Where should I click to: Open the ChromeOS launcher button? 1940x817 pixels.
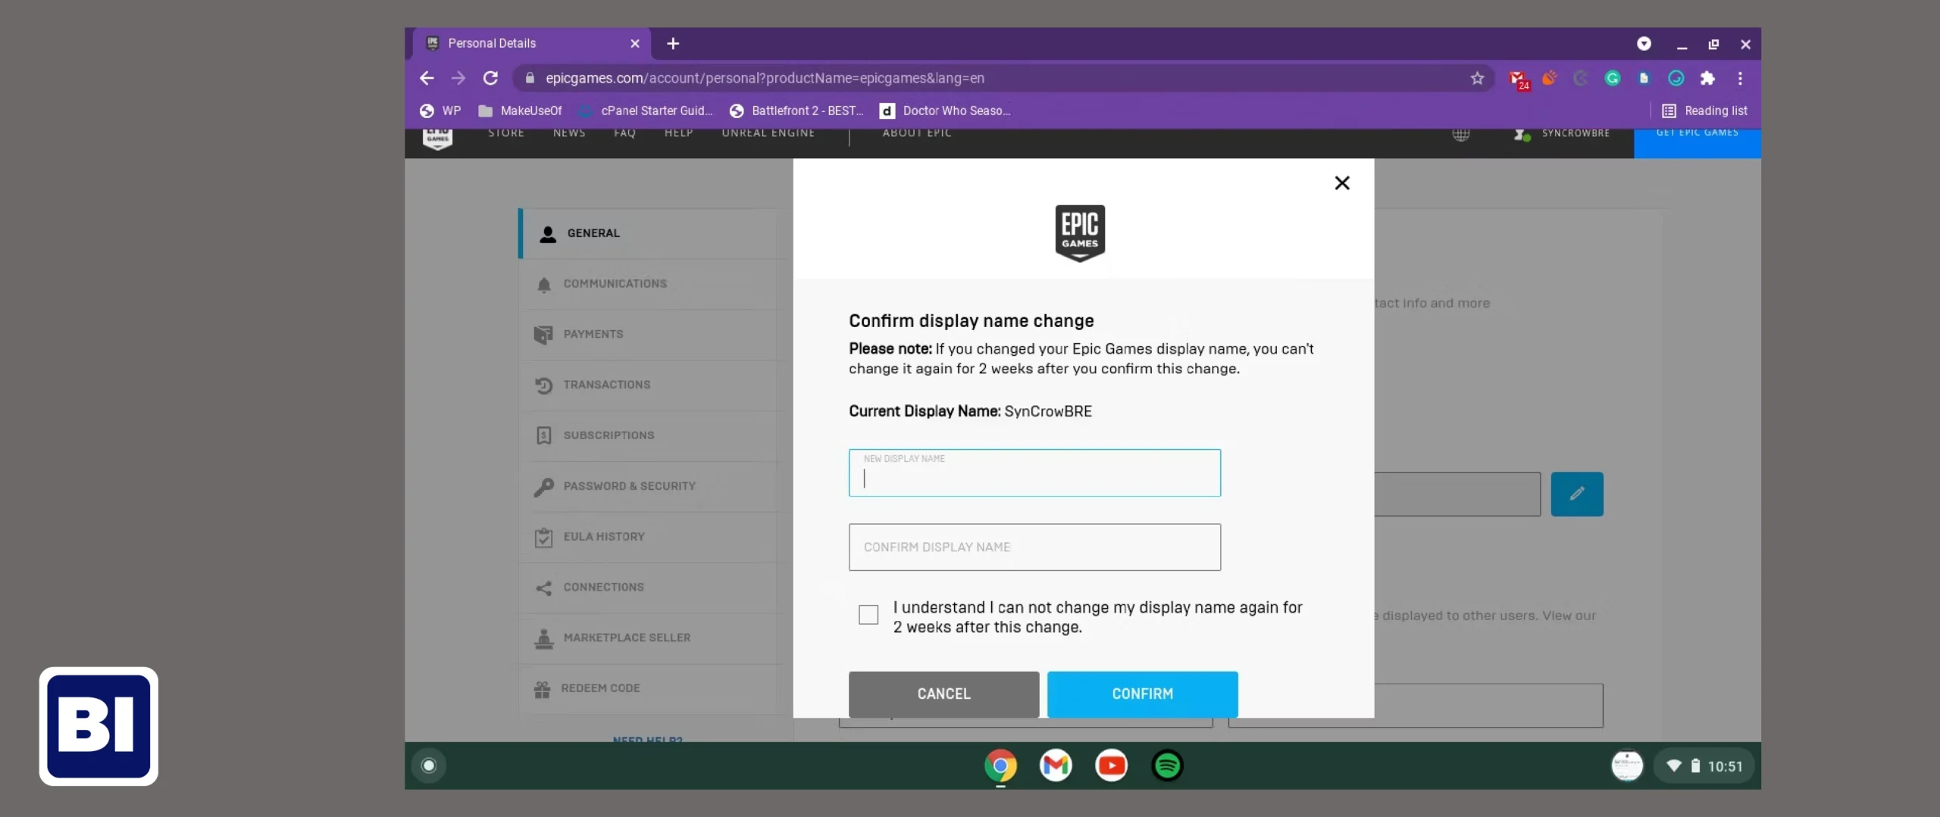[428, 766]
